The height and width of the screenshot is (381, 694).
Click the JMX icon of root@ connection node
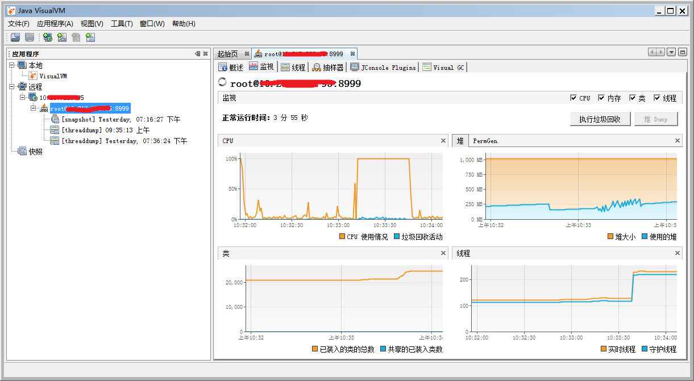point(44,108)
